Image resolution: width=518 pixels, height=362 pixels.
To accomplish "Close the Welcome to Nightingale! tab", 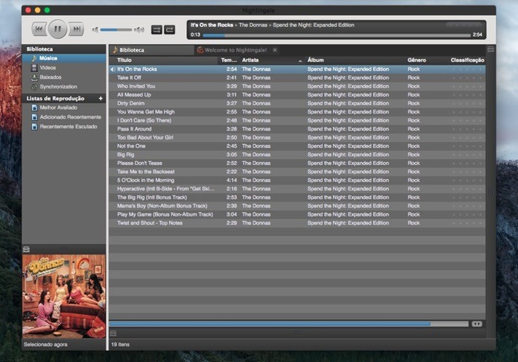I will tap(275, 50).
